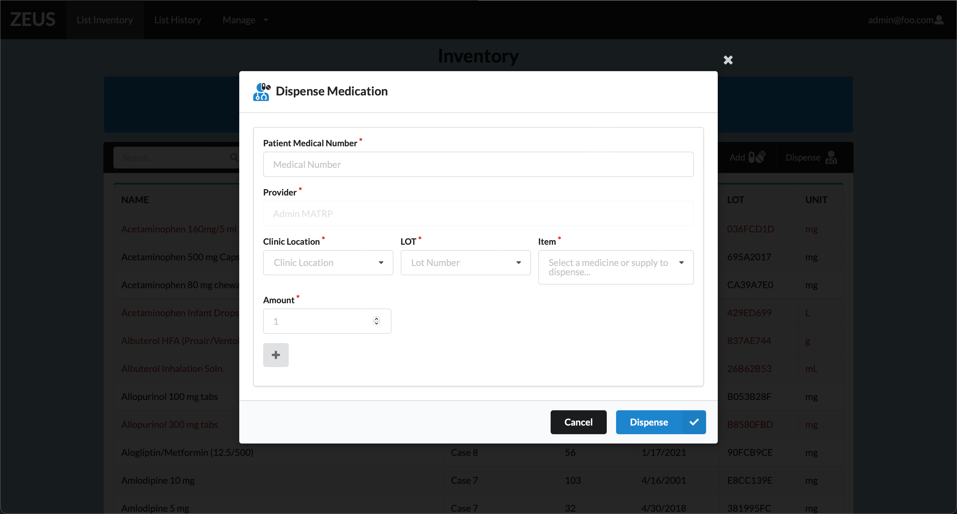
Task: Click Inventory page heading
Action: [x=478, y=56]
